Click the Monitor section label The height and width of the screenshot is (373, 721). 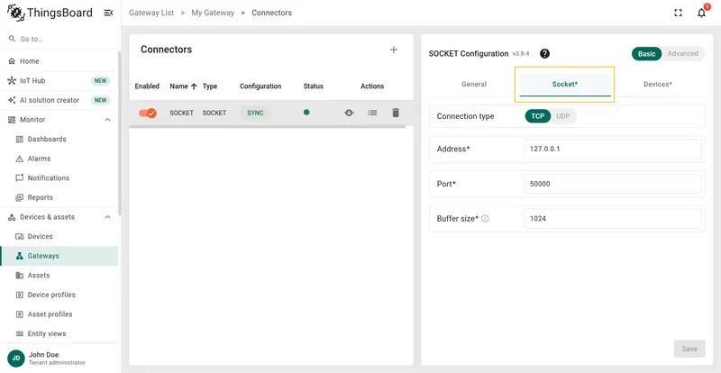coord(32,120)
